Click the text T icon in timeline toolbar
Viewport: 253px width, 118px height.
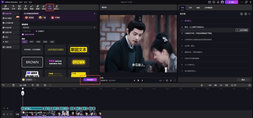click(x=38, y=85)
